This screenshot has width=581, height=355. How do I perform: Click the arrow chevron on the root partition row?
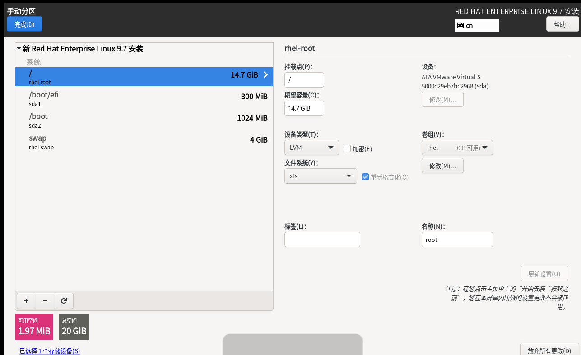coord(265,75)
